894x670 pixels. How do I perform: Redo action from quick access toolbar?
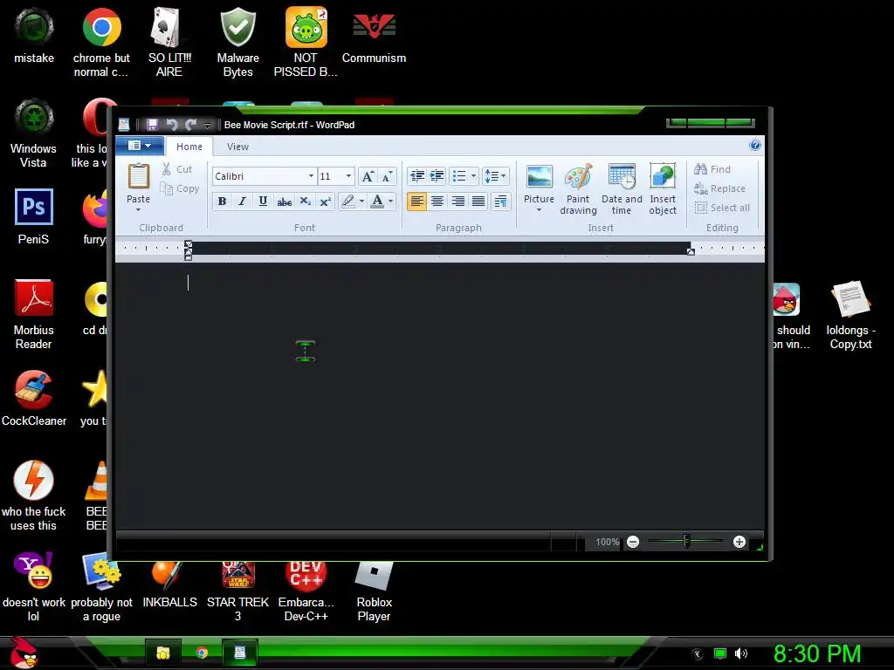click(190, 125)
